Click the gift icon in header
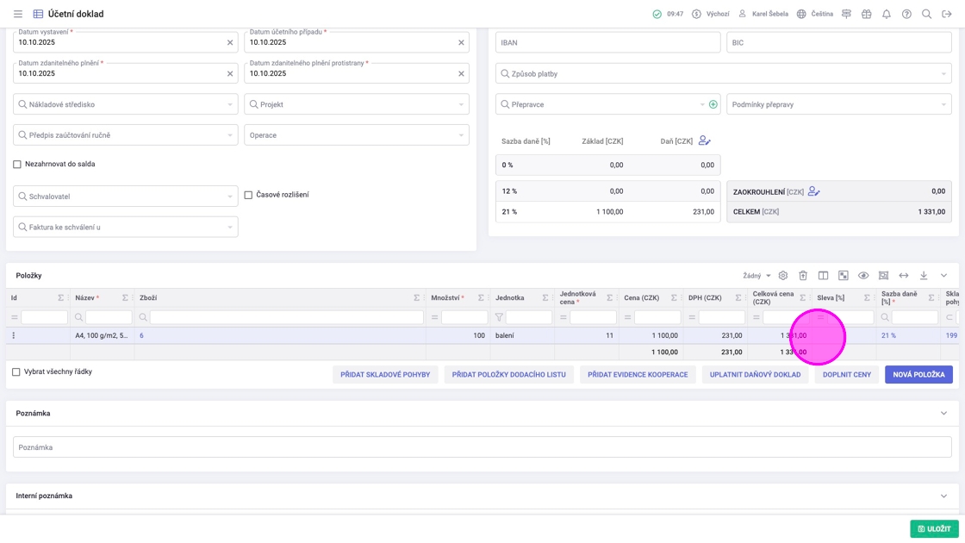 pyautogui.click(x=866, y=14)
